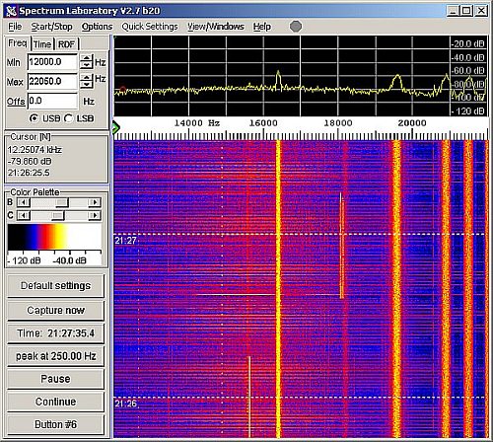The image size is (493, 442).
Task: Click the Offs offset input field
Action: tap(52, 101)
